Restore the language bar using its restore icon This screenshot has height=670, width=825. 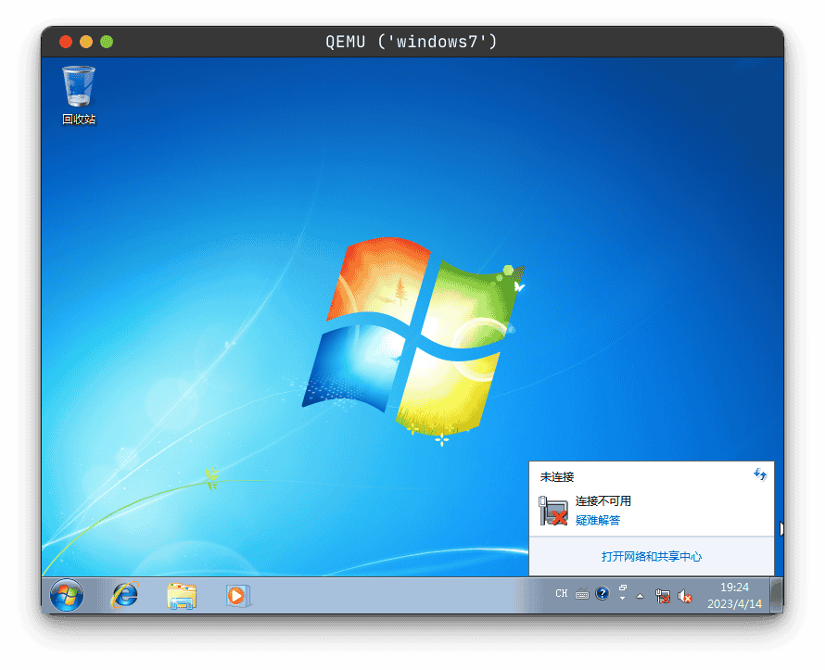(622, 588)
